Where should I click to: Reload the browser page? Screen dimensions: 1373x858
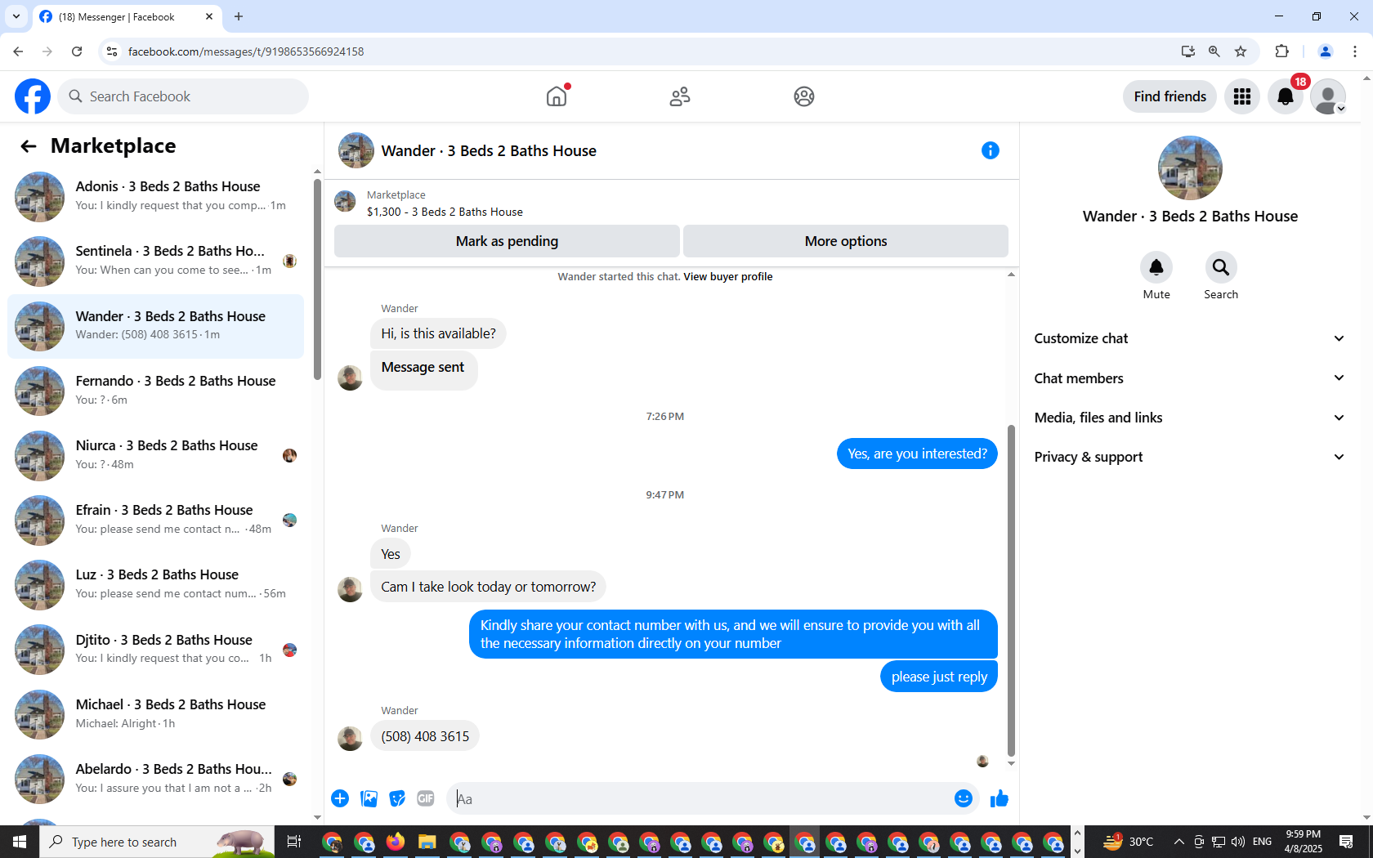(77, 51)
